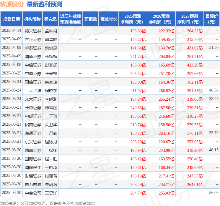Click institution name 国联民生
This screenshot has height=206, width=220.
click(33, 167)
